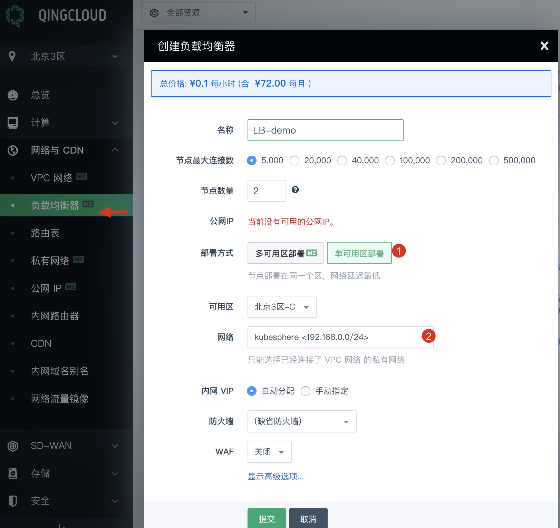Select 20,000 max connections radio
560x528 pixels.
pyautogui.click(x=295, y=160)
